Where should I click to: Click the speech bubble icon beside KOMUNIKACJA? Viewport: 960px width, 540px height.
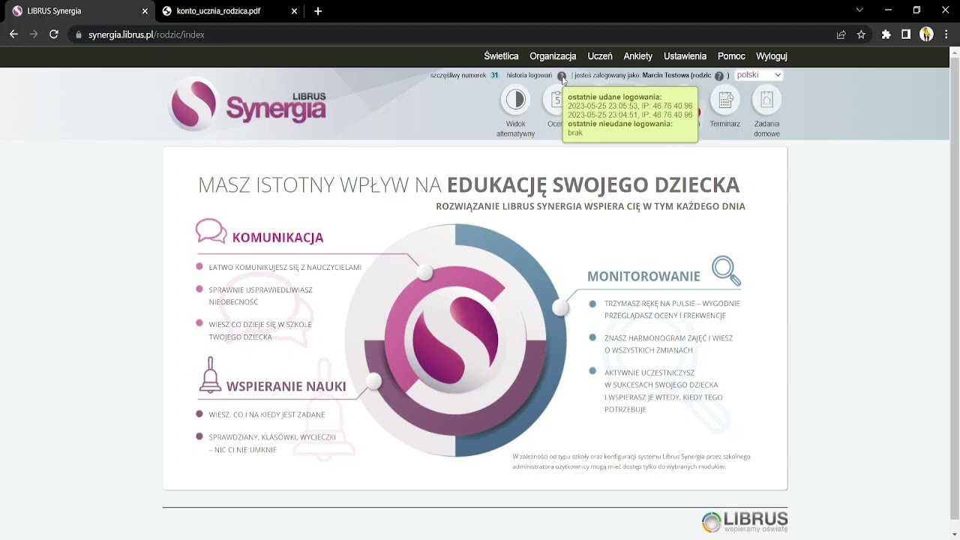pos(211,231)
